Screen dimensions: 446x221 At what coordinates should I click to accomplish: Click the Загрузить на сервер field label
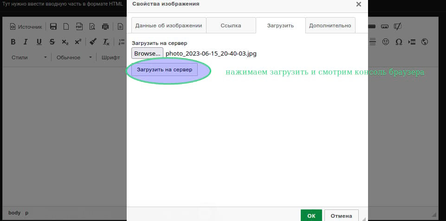(160, 43)
